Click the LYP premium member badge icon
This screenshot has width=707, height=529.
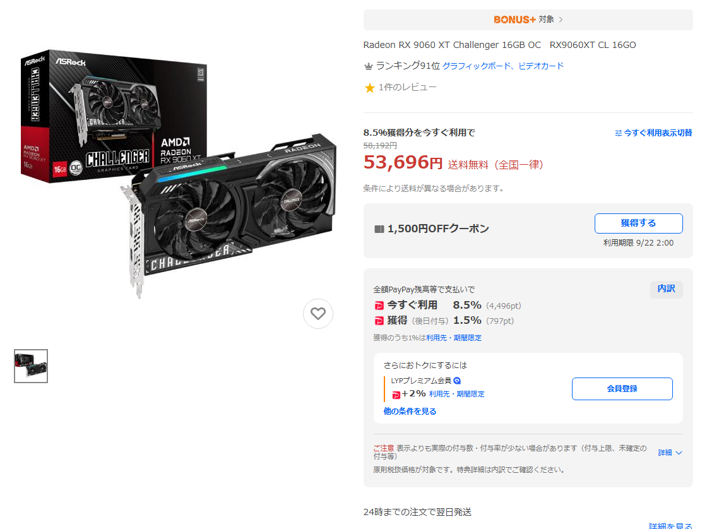tap(457, 381)
